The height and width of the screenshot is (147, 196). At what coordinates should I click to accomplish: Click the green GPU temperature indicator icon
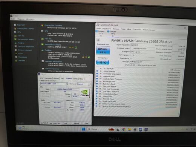click(x=89, y=57)
